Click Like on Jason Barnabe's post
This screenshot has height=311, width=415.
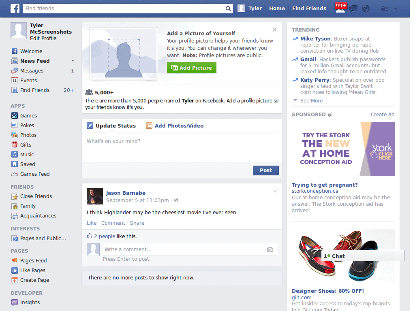coord(92,223)
